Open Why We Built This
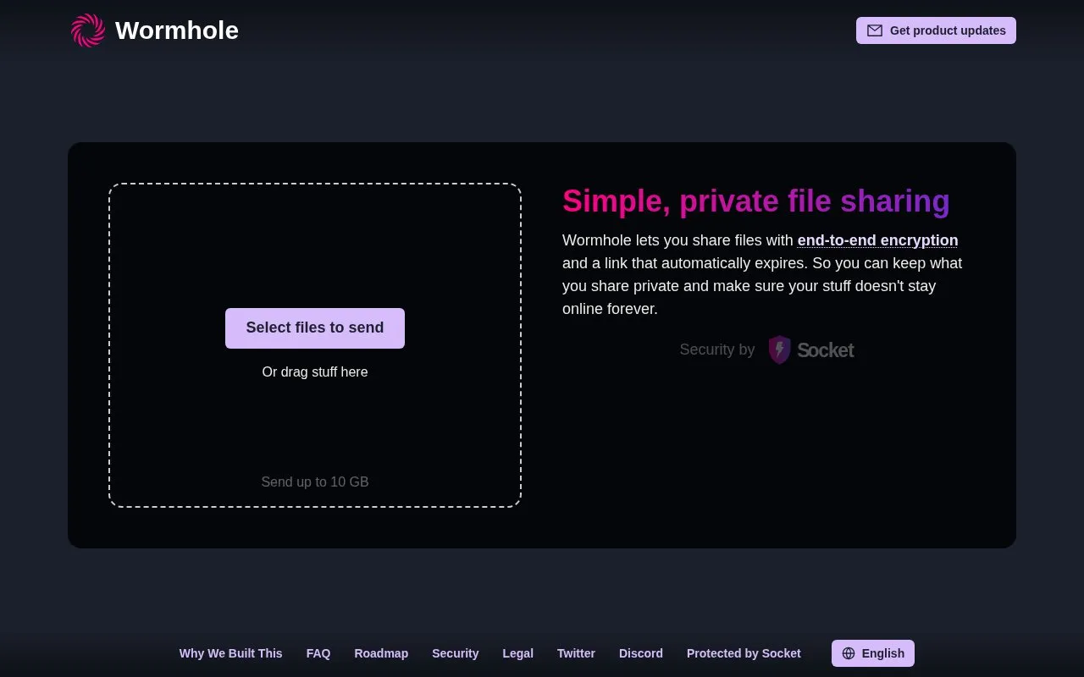 click(x=231, y=653)
